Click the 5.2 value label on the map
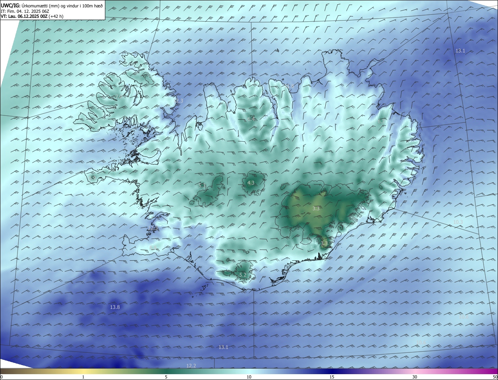 tap(243, 275)
